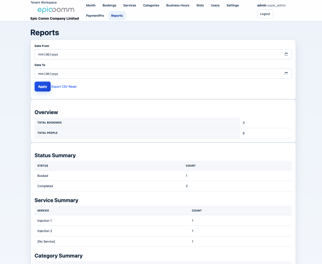Open calendar picker in Date From field
Screen dimensions: 322x264
286,54
